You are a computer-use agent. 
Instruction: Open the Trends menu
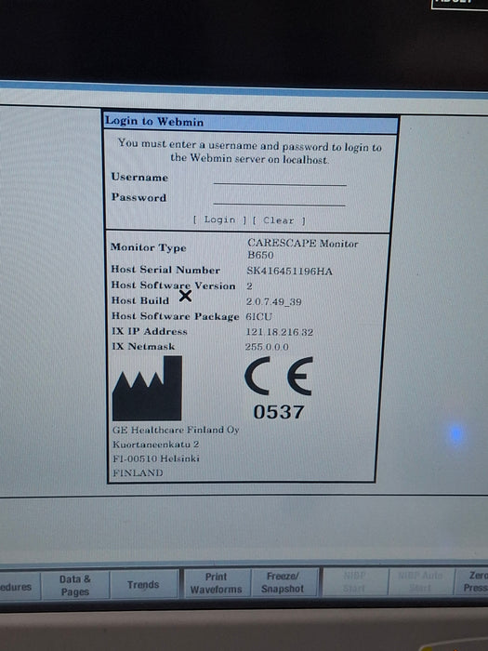coord(143,585)
